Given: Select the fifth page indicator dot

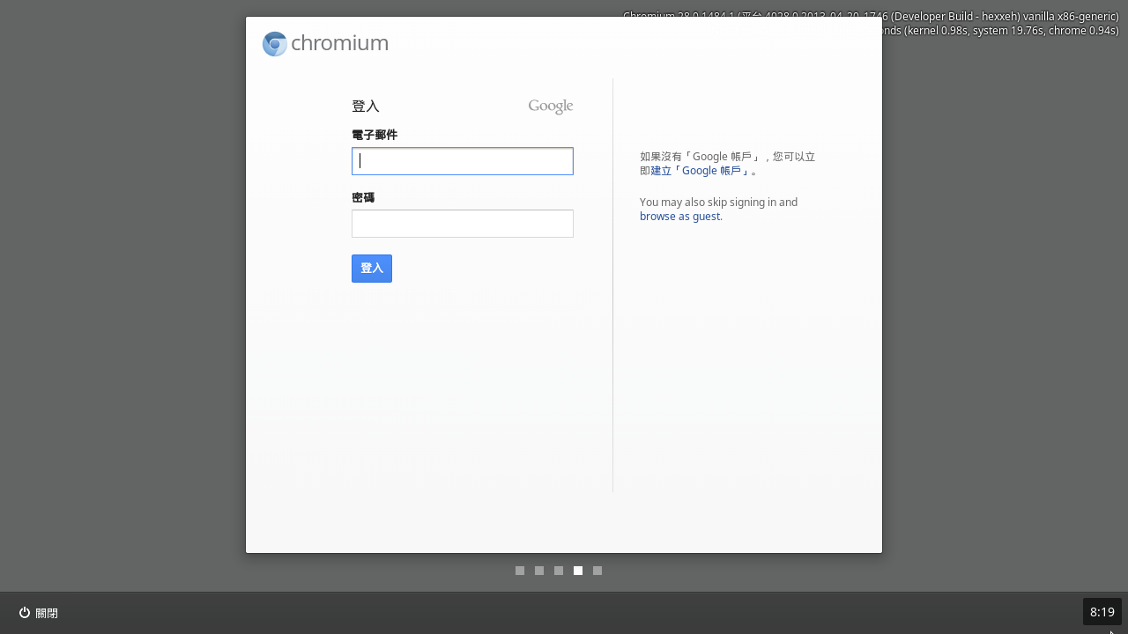Looking at the screenshot, I should point(597,571).
